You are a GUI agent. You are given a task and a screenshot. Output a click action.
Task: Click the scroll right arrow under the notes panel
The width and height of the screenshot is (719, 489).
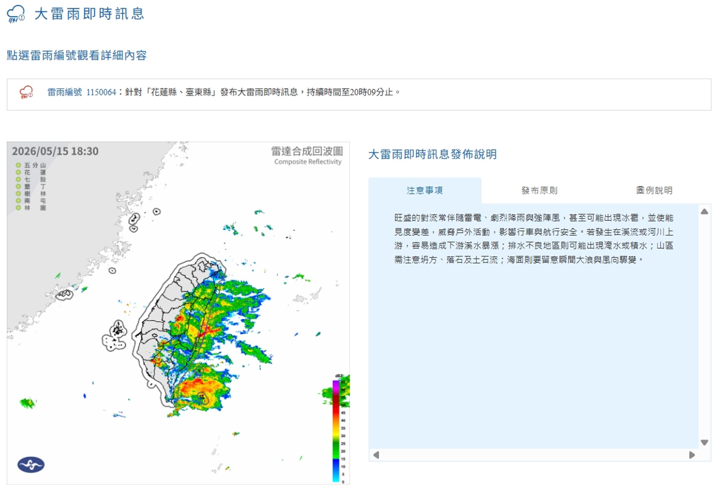(692, 455)
